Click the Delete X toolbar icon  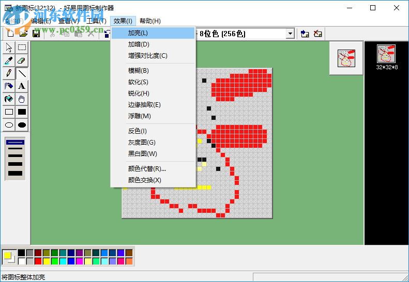[x=91, y=34]
